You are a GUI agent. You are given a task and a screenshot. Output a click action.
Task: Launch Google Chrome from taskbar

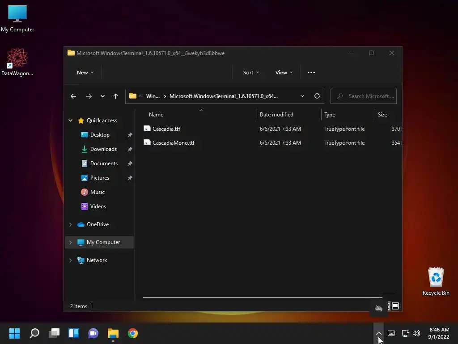tap(132, 333)
